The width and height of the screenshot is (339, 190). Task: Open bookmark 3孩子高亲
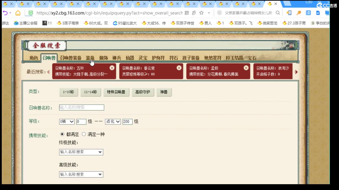click(x=68, y=23)
